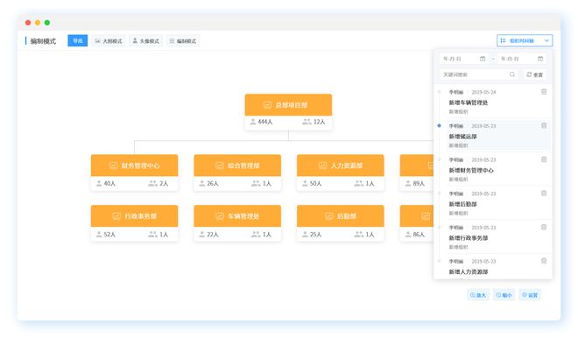The height and width of the screenshot is (338, 578).
Task: Click the blue 导出 export button
Action: click(77, 40)
